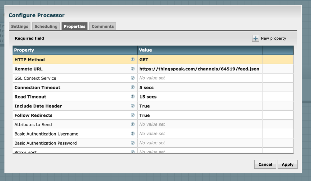Click help icon for Include Date Header
Screen dimensions: 311x181
[x=133, y=106]
